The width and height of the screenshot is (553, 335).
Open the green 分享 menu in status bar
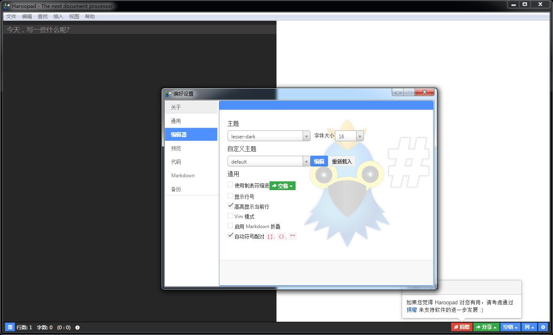pyautogui.click(x=486, y=327)
